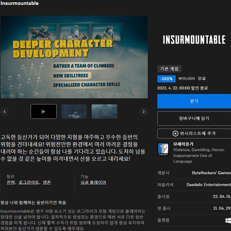Click the Insurmountable page title
Image resolution: width=231 pixels, height=231 pixels.
tap(19, 3)
